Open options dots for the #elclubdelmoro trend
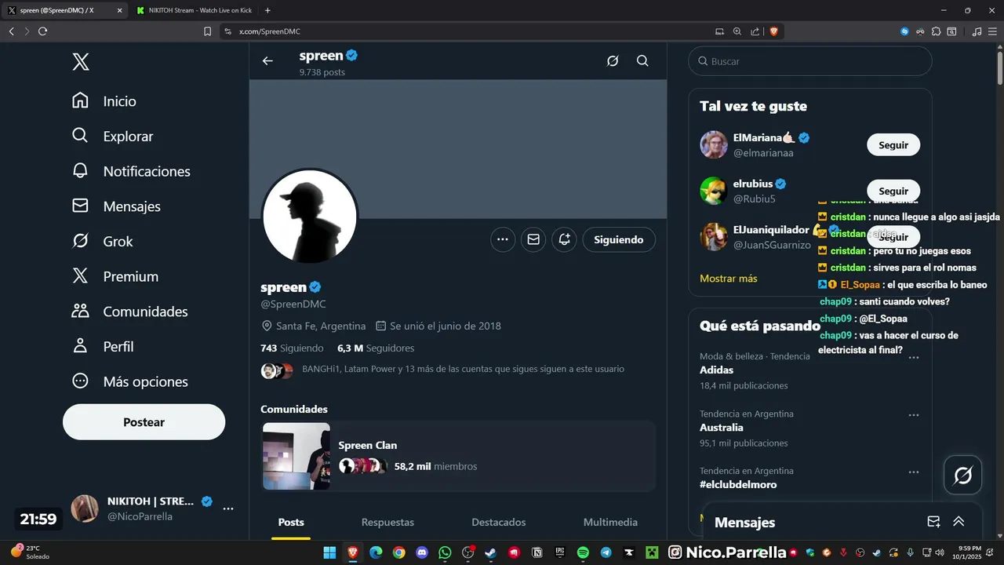Screen dimensions: 1004x565 click(x=914, y=472)
